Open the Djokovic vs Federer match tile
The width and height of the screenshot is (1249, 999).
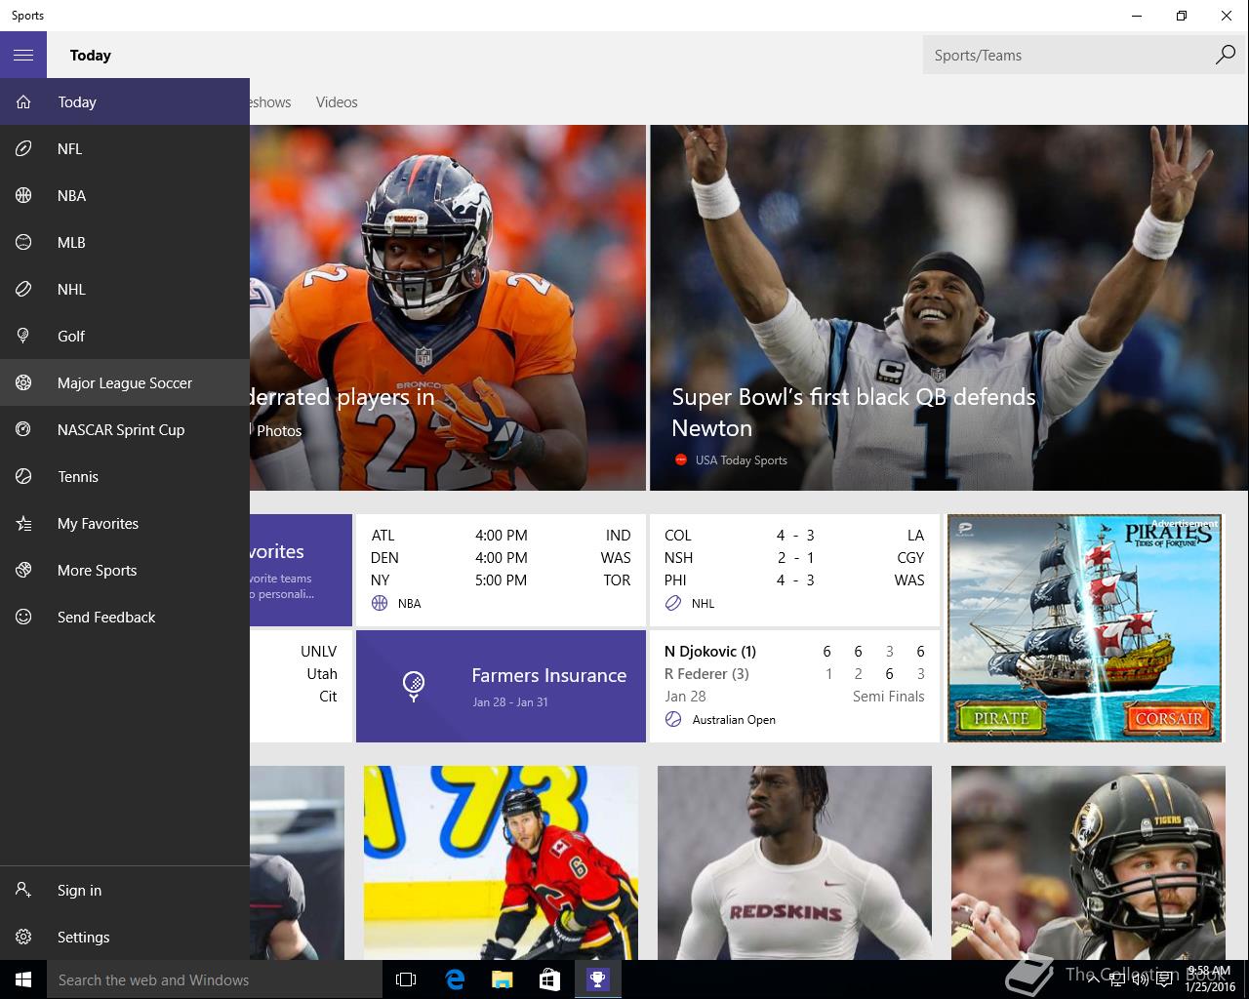click(x=794, y=686)
